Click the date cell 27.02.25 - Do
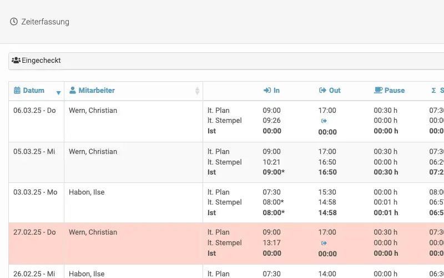Image resolution: width=444 pixels, height=278 pixels. point(34,232)
